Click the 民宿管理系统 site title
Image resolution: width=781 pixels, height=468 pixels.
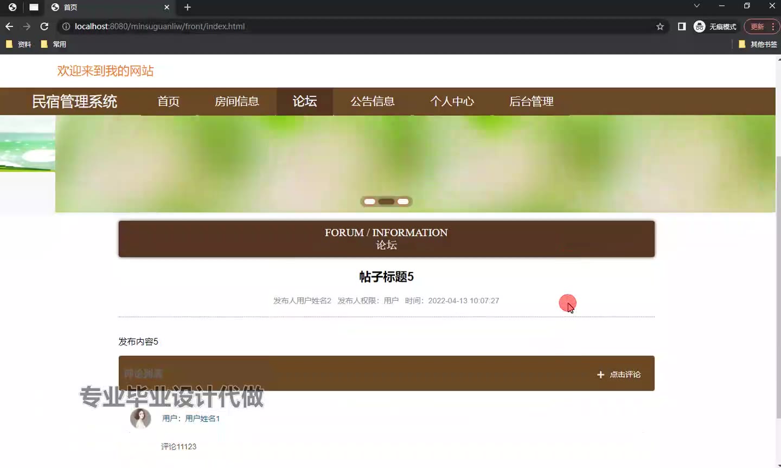point(75,101)
